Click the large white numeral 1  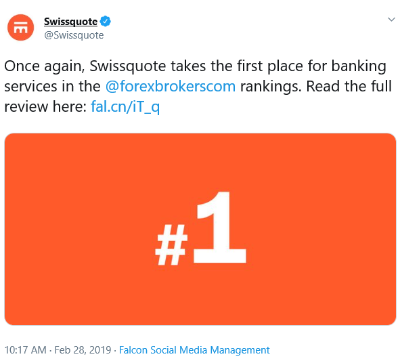(x=220, y=227)
